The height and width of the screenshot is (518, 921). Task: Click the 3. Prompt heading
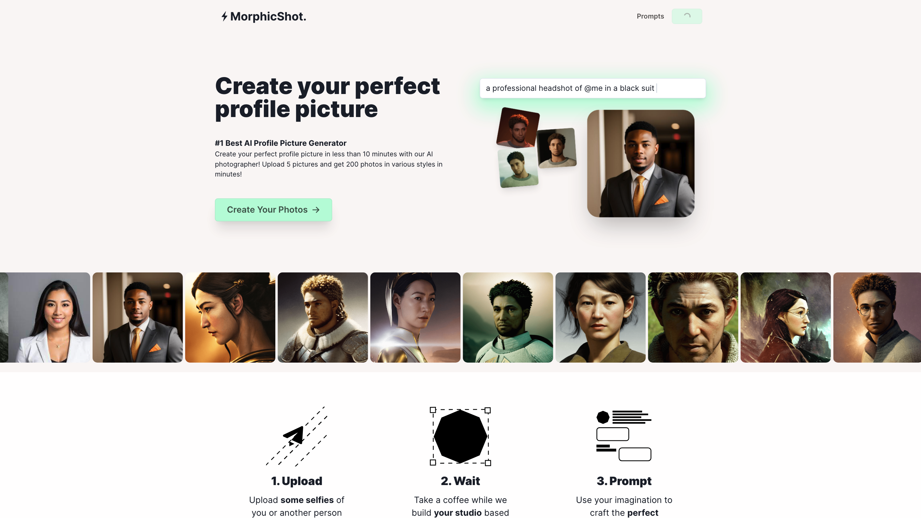[x=624, y=481]
